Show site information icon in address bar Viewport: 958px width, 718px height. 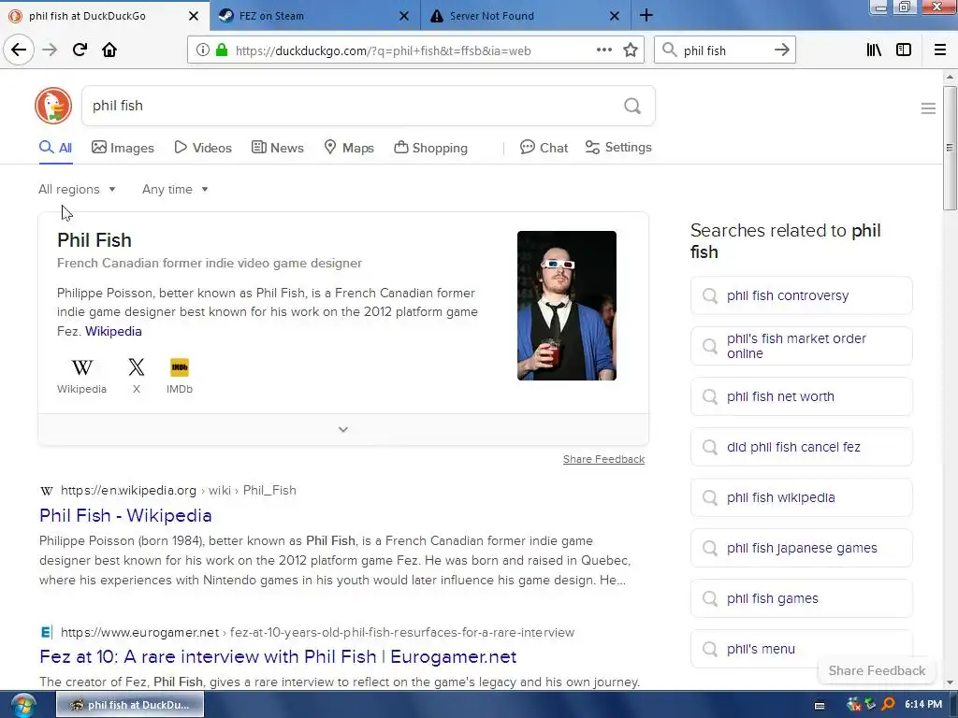click(x=203, y=50)
